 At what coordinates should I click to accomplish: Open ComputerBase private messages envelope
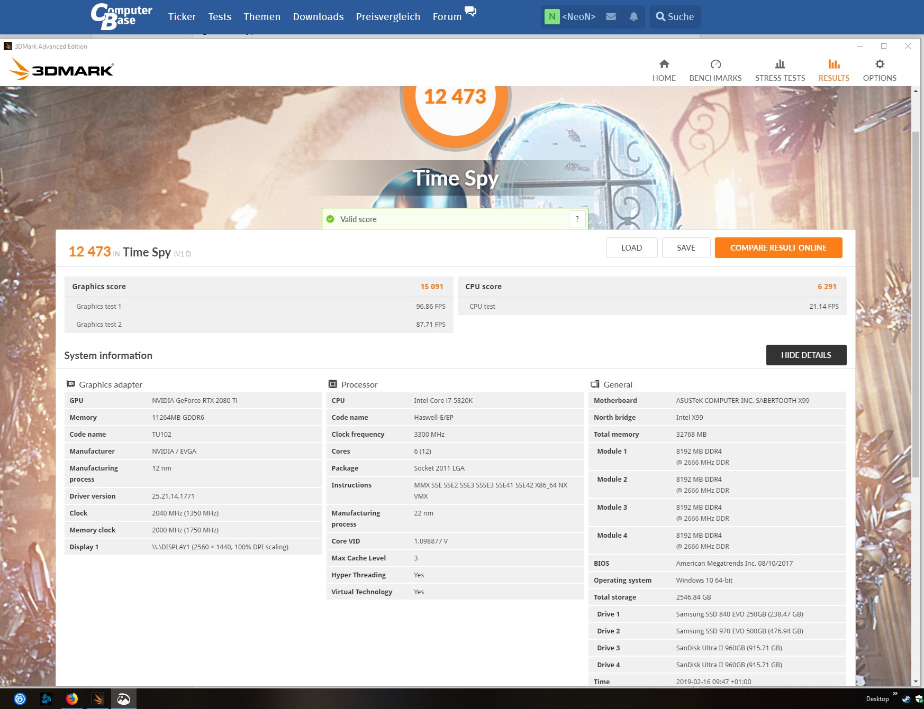611,16
